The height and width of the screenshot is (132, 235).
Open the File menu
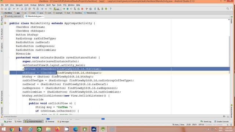point(2,5)
